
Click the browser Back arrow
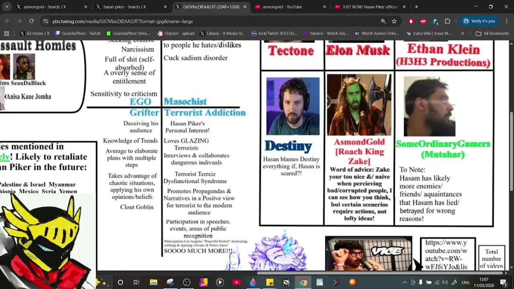(x=7, y=21)
